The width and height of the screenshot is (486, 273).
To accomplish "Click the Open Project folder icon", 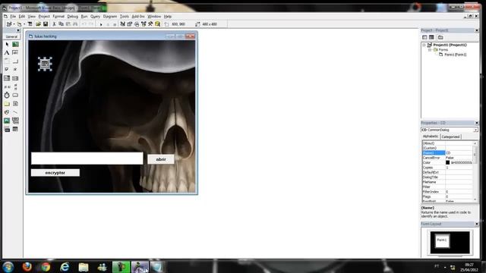I will coord(38,24).
